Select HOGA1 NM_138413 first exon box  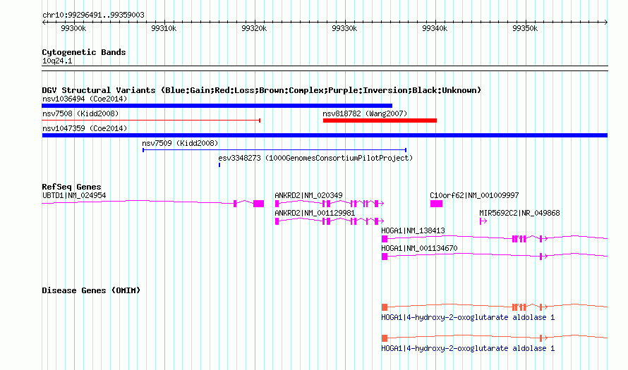(x=385, y=239)
